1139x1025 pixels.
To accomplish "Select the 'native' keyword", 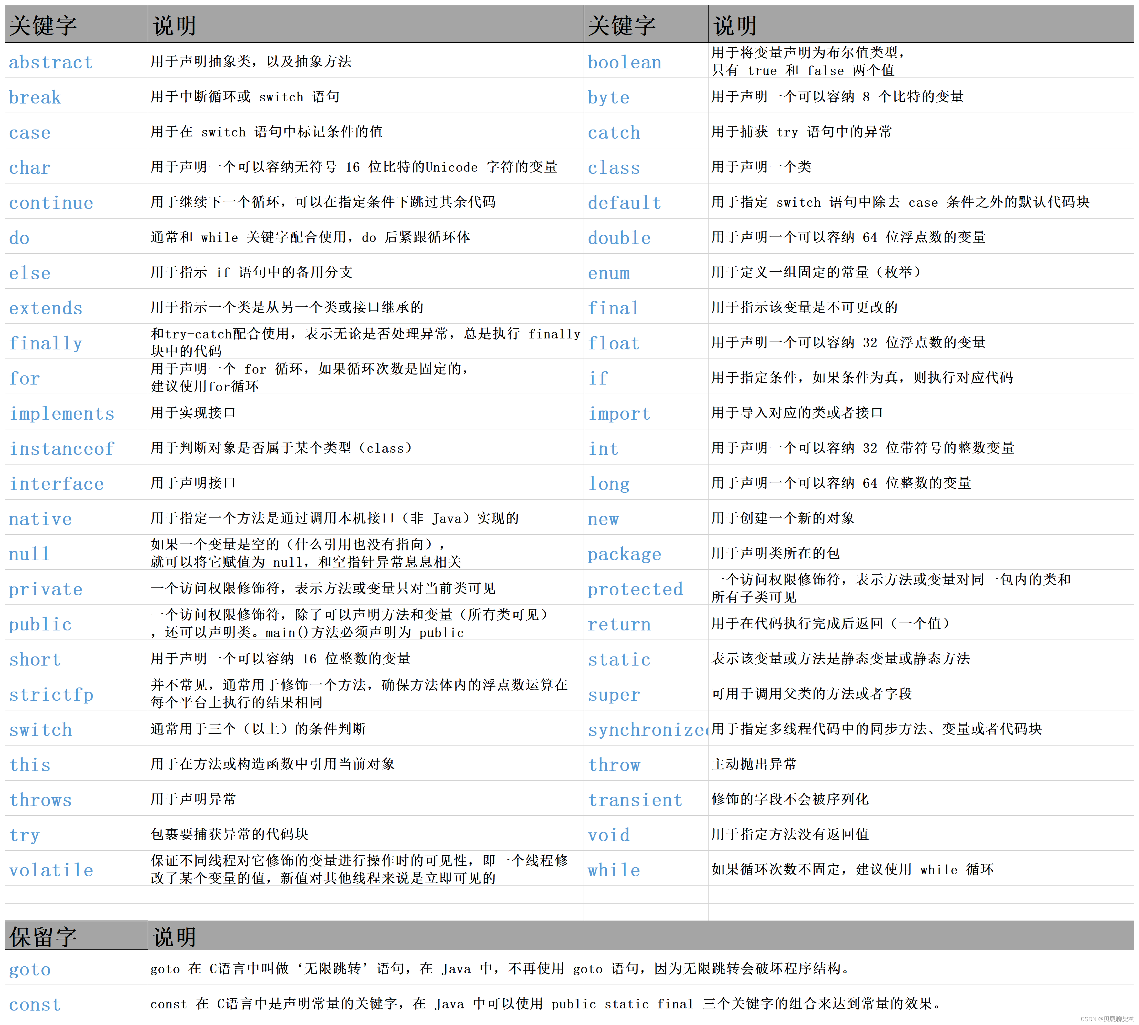I will [x=40, y=519].
